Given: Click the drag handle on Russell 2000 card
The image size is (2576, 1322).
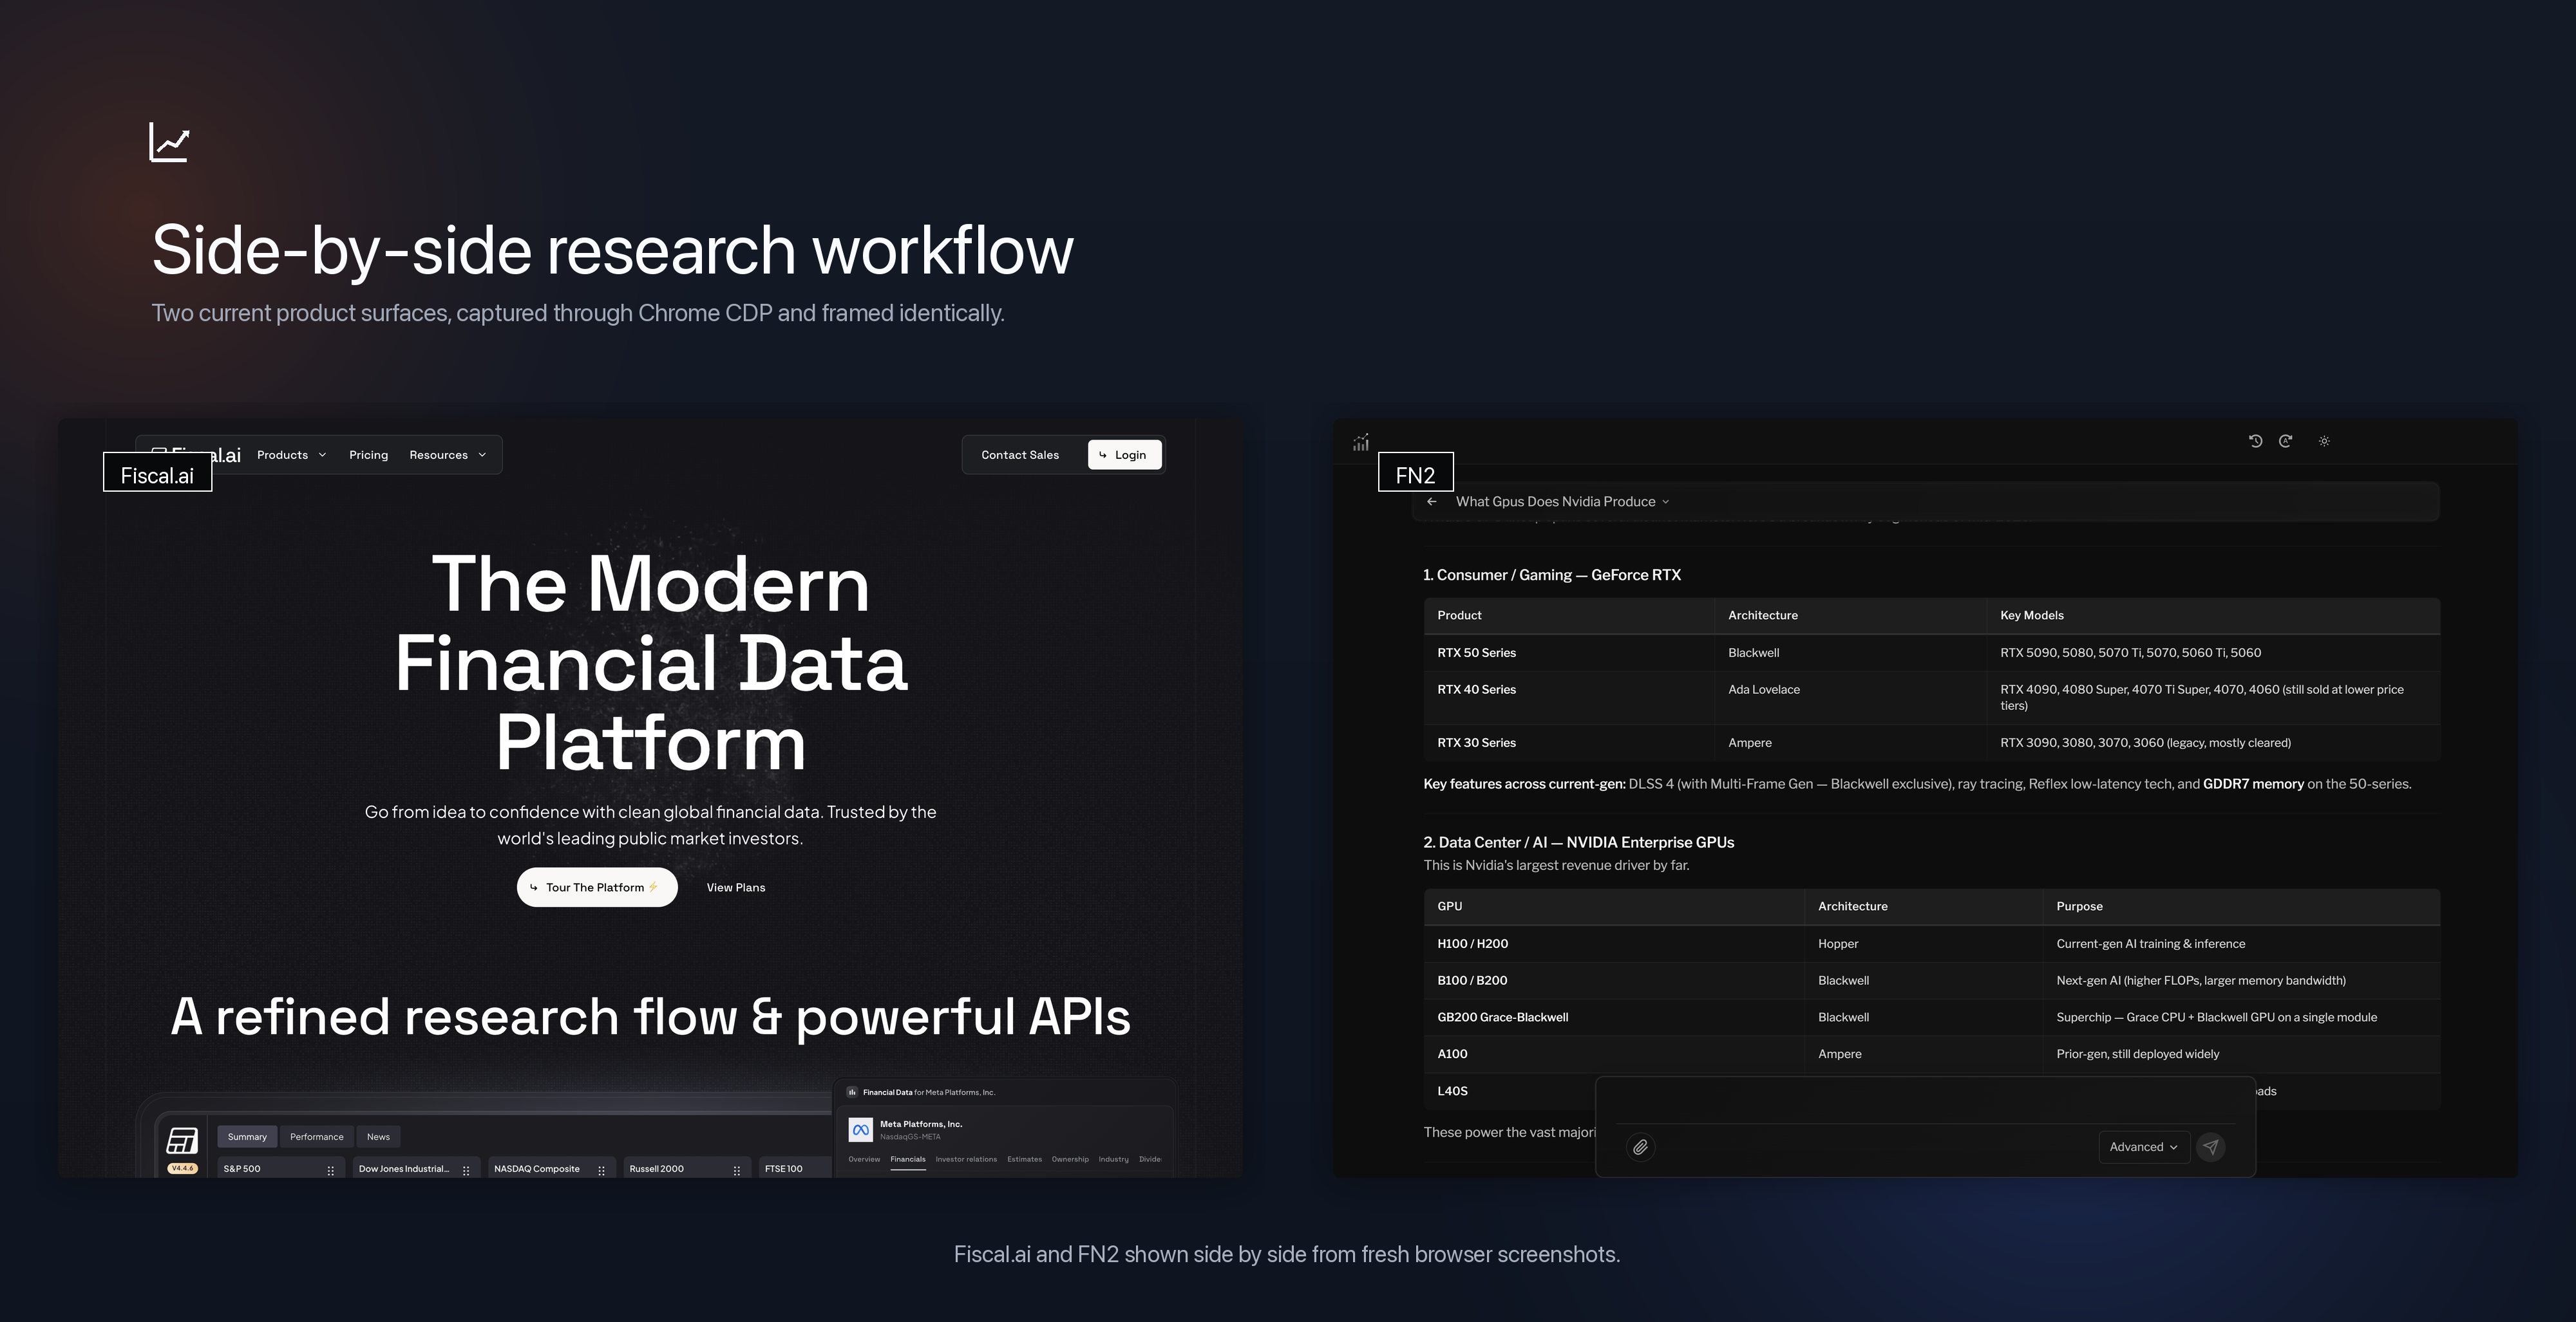Looking at the screenshot, I should [737, 1170].
